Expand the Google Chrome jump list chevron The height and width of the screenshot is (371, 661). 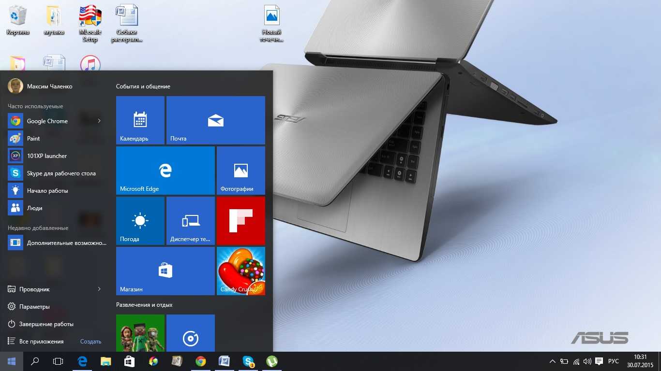point(99,121)
